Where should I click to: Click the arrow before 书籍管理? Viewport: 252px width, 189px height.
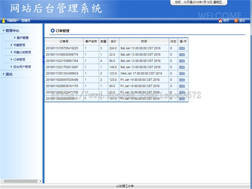[x=11, y=45]
